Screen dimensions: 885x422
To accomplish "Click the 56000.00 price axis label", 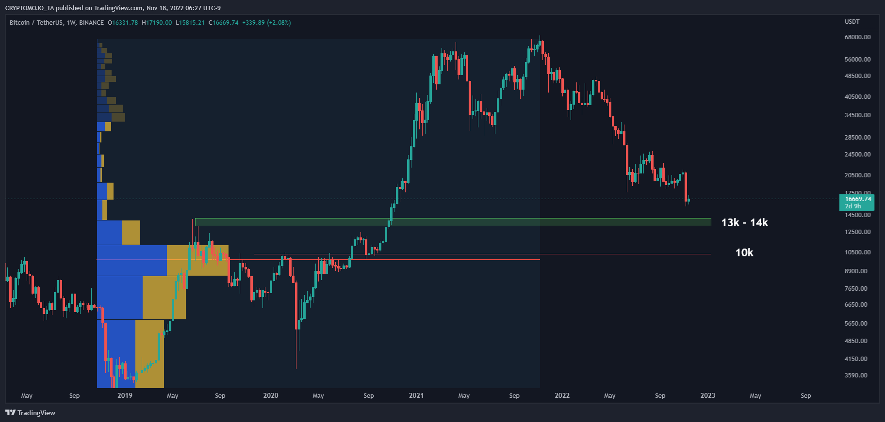I will point(857,60).
